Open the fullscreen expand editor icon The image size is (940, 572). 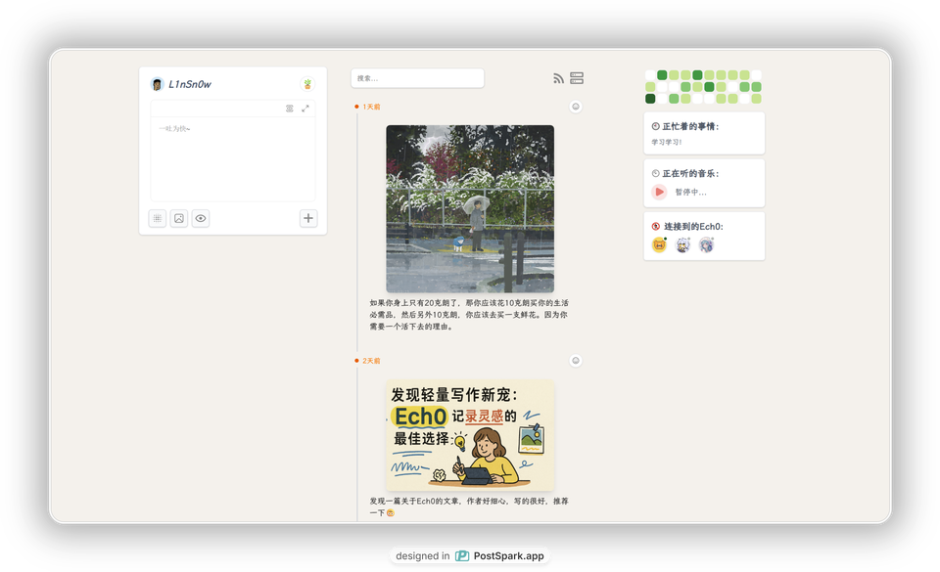coord(305,109)
